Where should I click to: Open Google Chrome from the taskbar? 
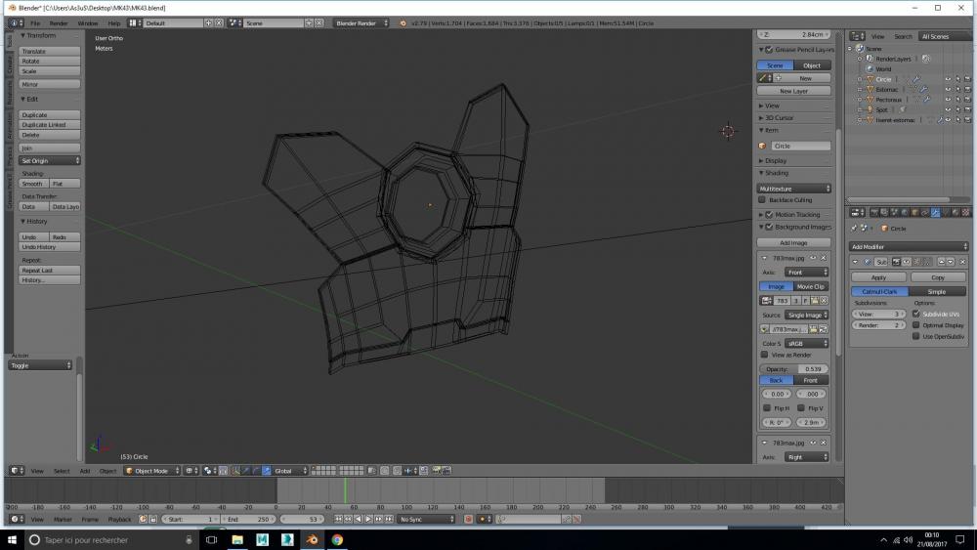[337, 539]
